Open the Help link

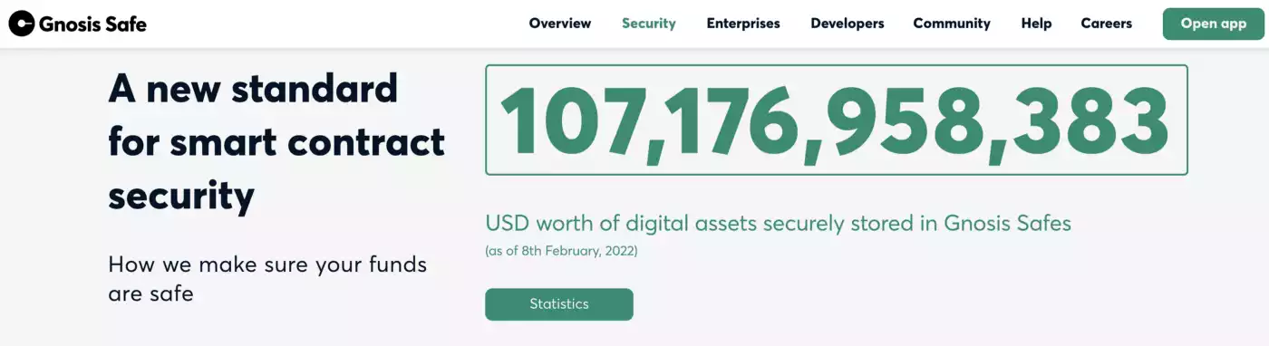click(1036, 24)
